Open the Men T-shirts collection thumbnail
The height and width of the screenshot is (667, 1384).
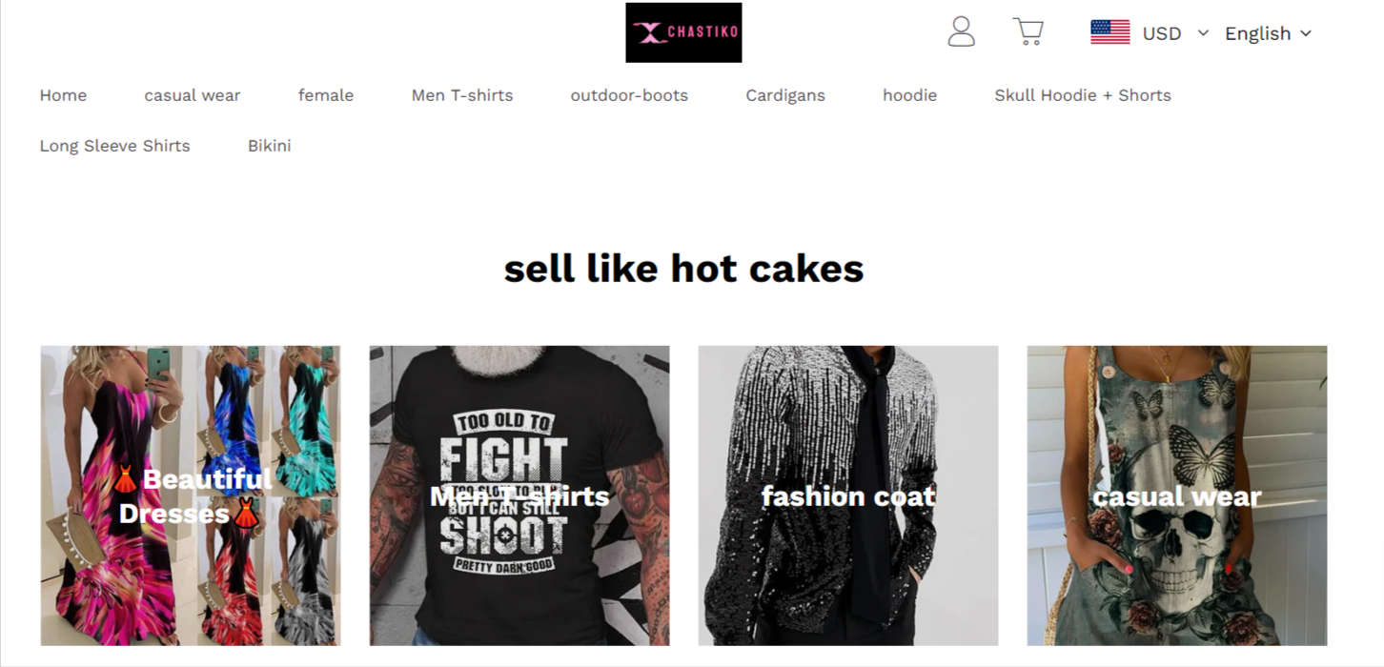519,495
